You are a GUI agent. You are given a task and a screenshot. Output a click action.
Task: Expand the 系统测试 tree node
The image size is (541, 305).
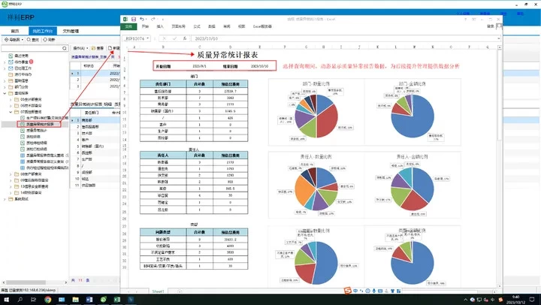point(4,199)
